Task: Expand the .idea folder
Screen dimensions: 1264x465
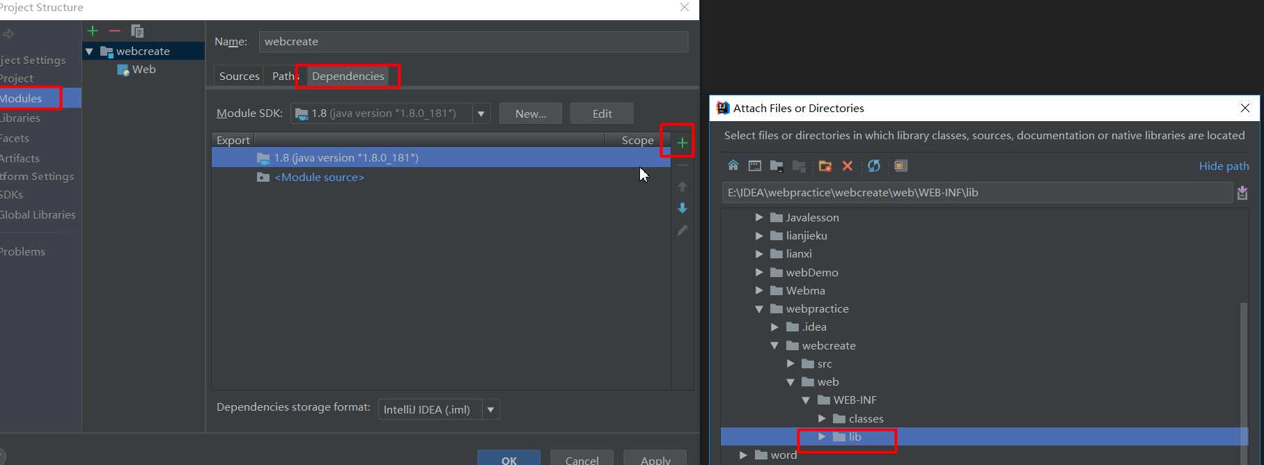Action: [774, 326]
